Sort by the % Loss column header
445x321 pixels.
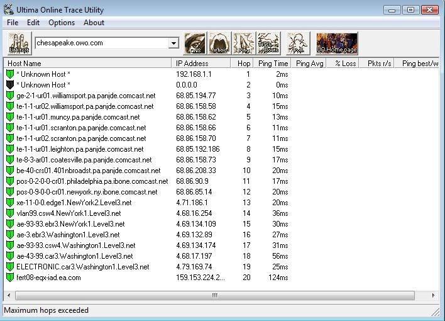coord(343,64)
